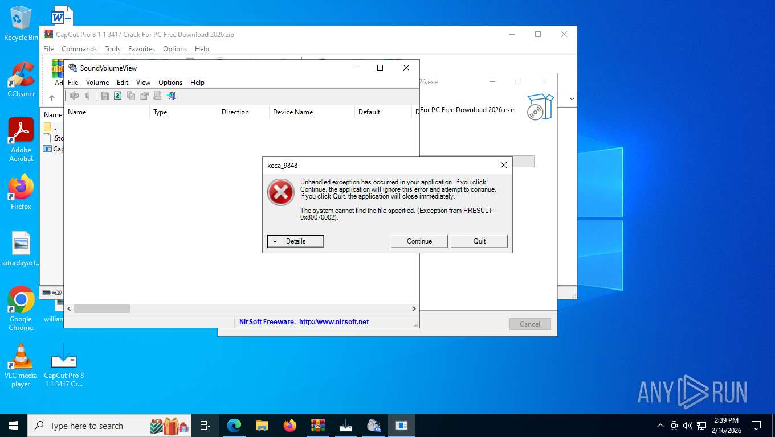Click the Firefox taskbar icon

pyautogui.click(x=290, y=426)
